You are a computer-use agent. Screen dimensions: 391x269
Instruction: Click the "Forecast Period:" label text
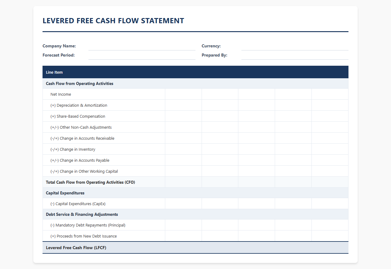click(59, 55)
